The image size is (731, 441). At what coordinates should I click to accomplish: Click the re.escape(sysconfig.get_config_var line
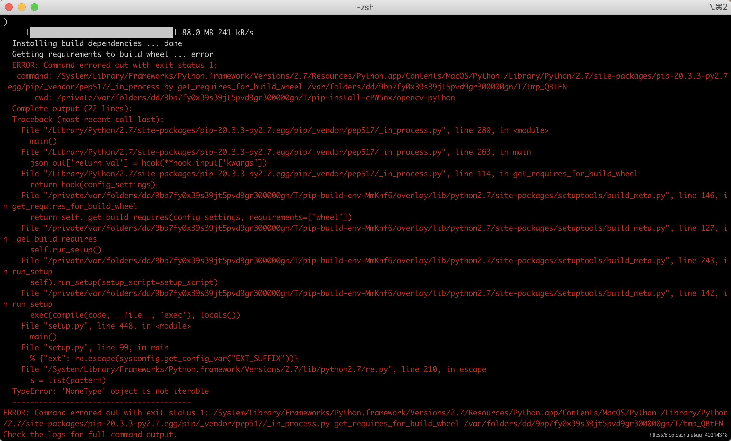tap(164, 359)
